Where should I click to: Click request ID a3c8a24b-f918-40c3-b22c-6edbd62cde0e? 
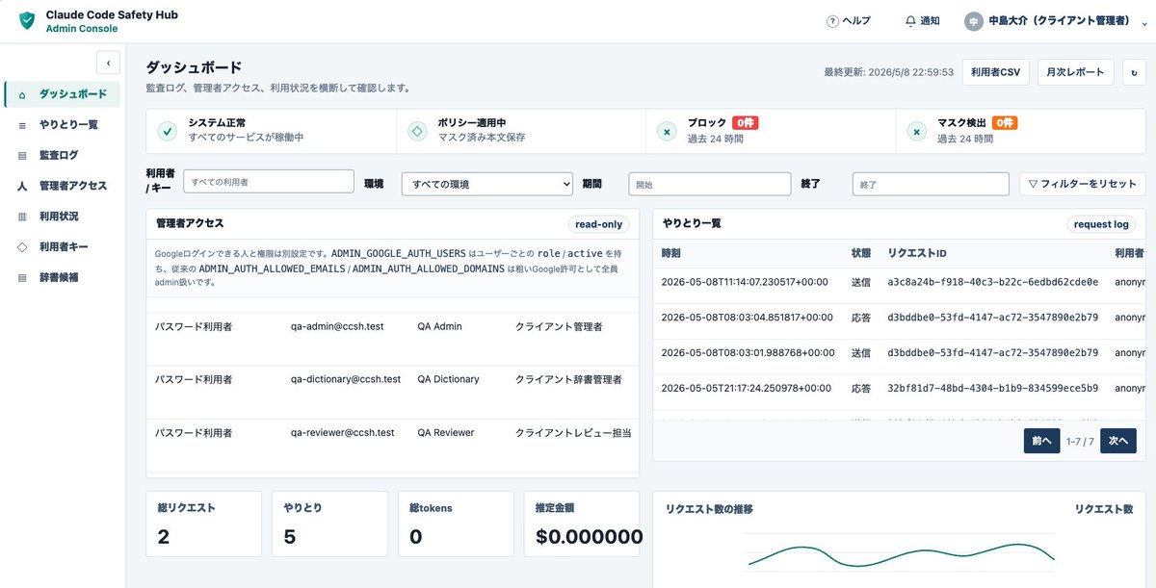pyautogui.click(x=992, y=283)
